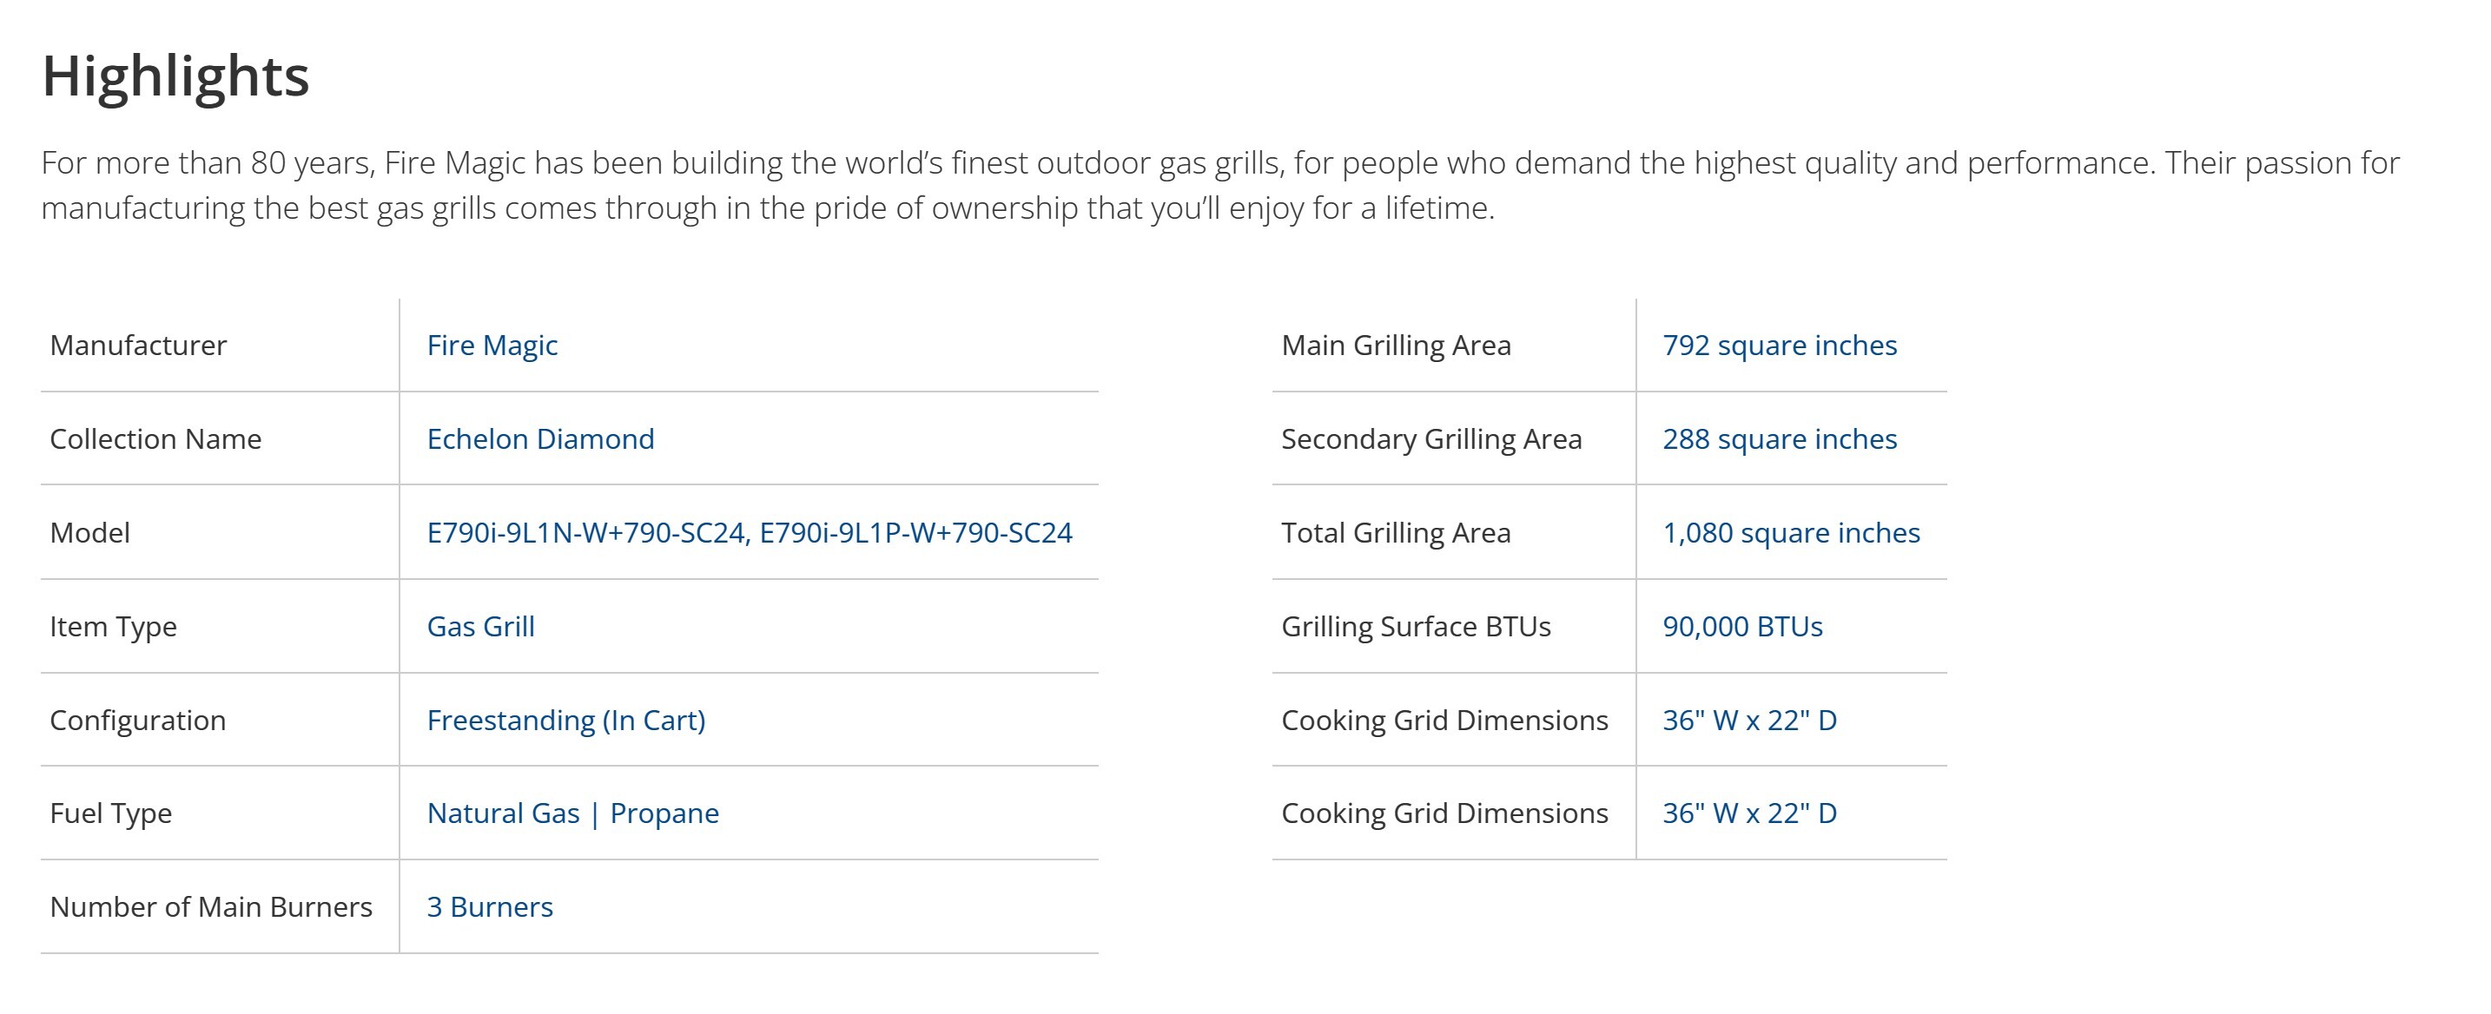Click the Propane fuel type link
Image resolution: width=2491 pixels, height=1014 pixels.
[x=664, y=813]
